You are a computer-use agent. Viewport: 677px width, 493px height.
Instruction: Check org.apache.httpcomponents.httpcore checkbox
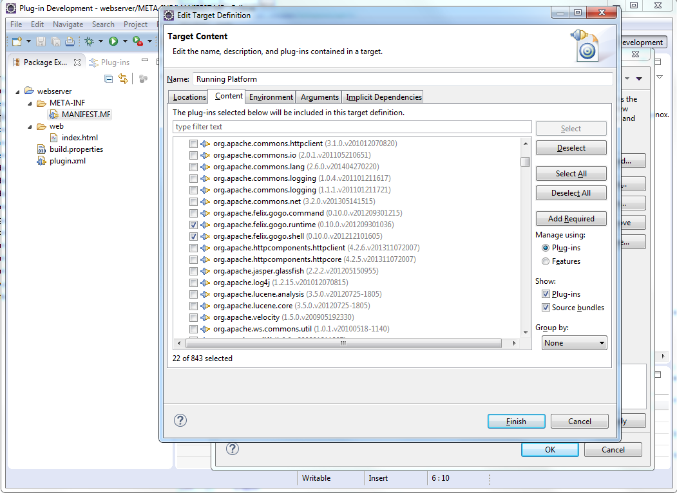(x=193, y=259)
